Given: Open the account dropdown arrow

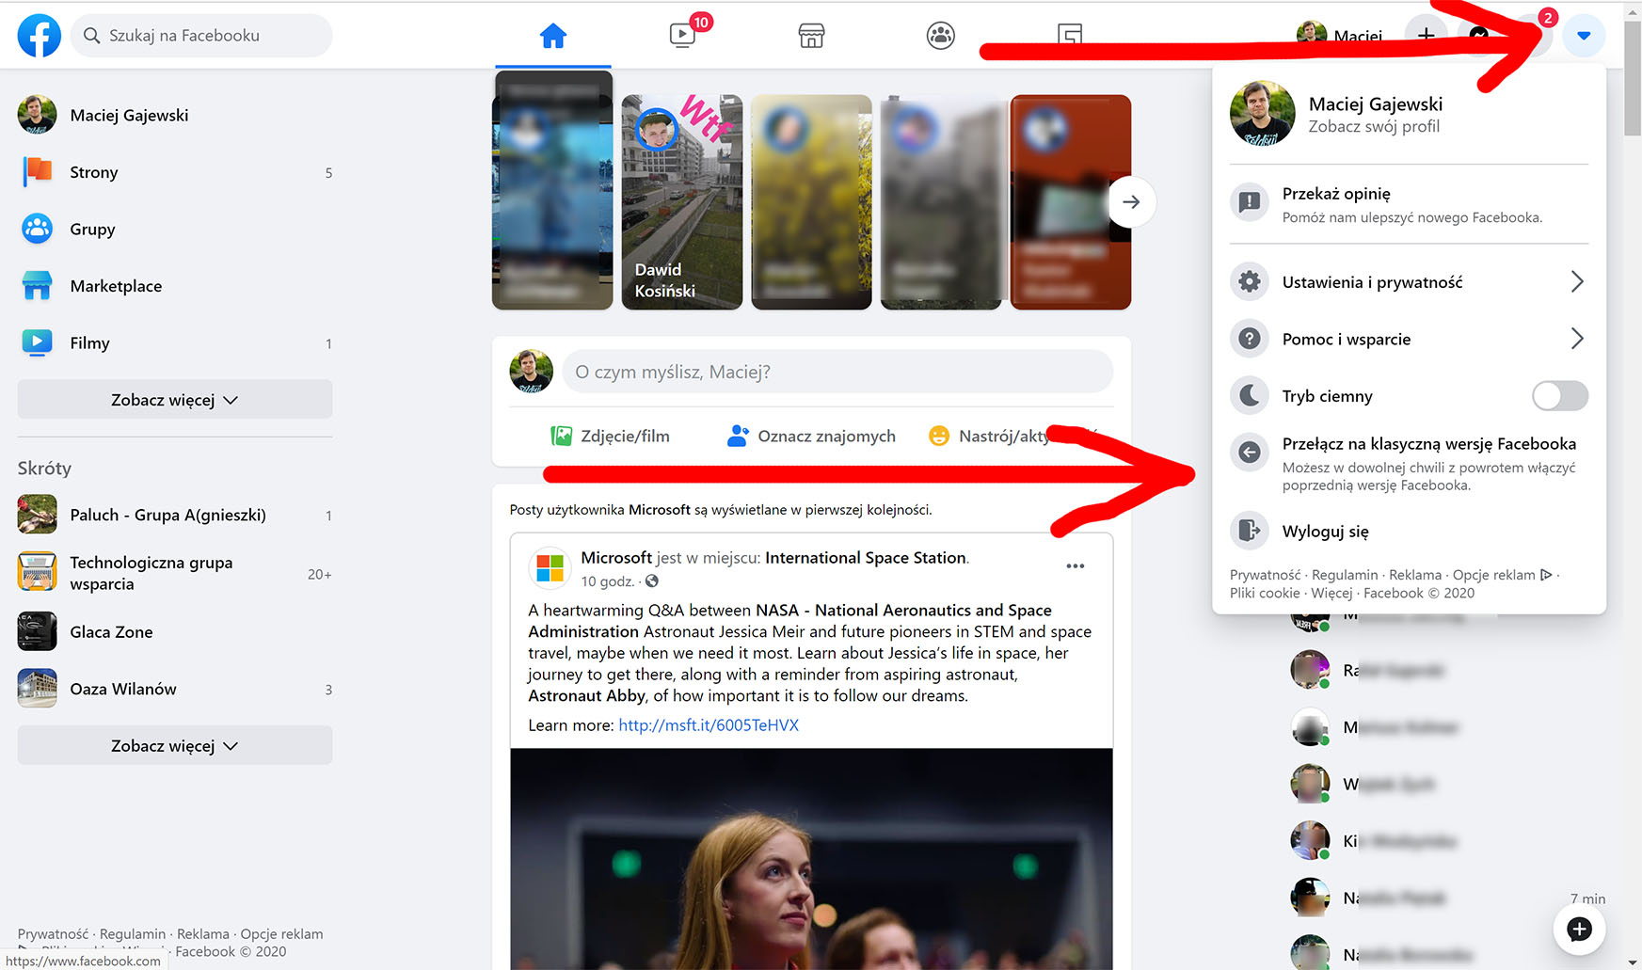Looking at the screenshot, I should [x=1584, y=36].
